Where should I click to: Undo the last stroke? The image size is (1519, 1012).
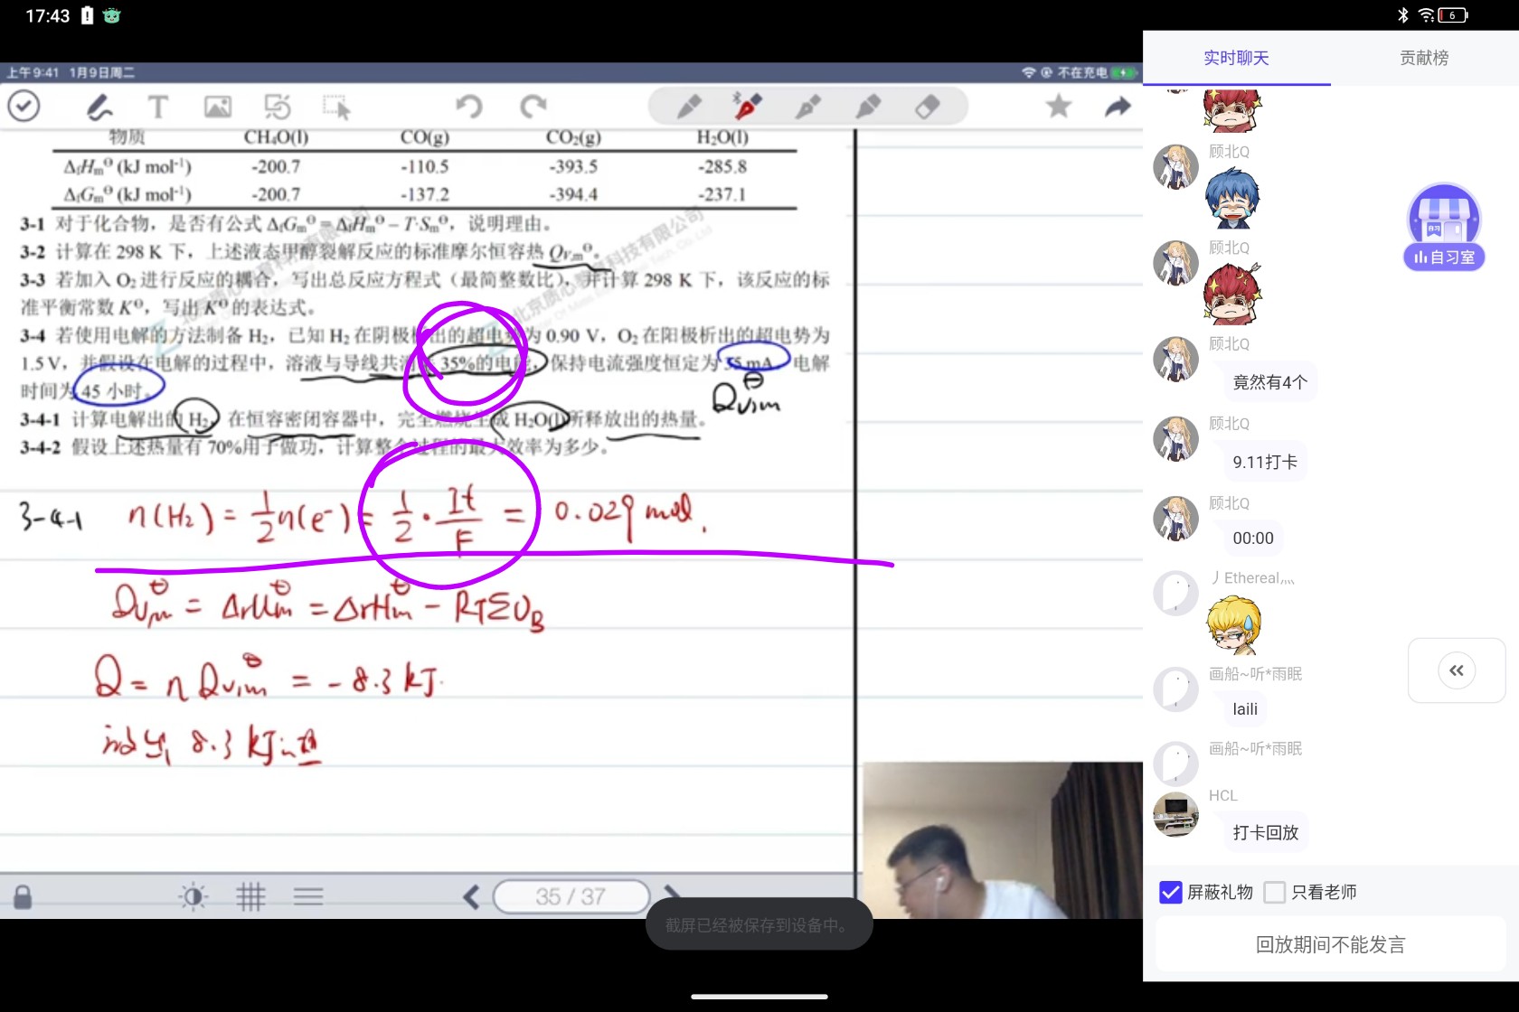[x=468, y=107]
